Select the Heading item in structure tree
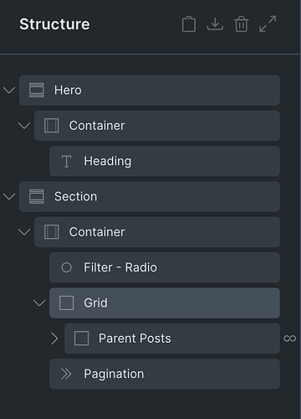The height and width of the screenshot is (419, 301). tap(165, 161)
